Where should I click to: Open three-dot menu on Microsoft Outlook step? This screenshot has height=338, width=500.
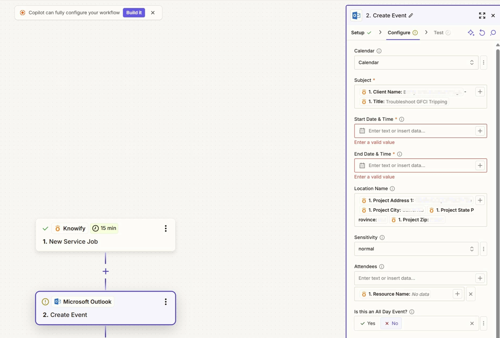pyautogui.click(x=166, y=302)
